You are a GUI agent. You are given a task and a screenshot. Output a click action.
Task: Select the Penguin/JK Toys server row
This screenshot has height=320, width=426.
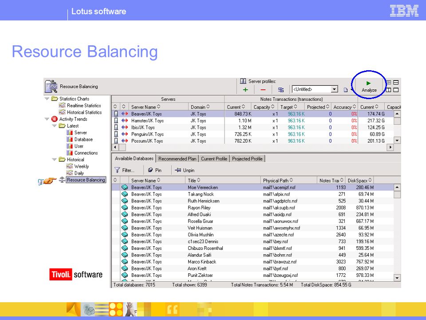tap(252, 134)
